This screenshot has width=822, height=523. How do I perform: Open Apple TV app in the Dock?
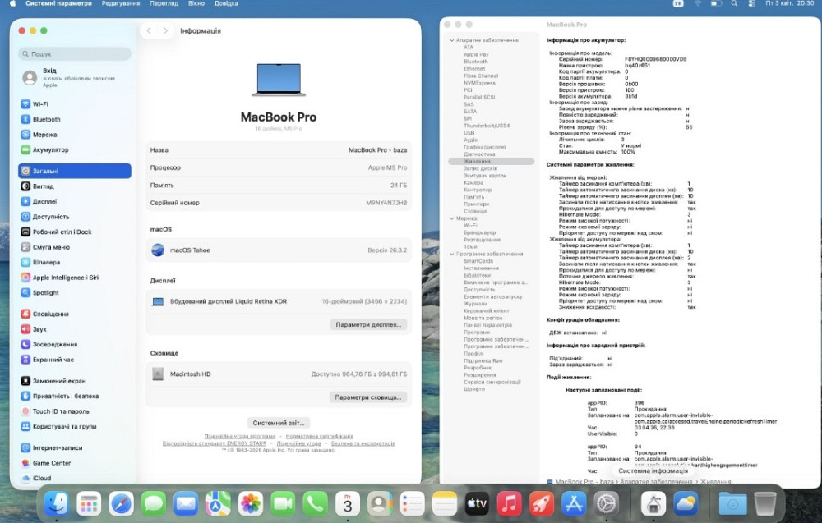(477, 504)
